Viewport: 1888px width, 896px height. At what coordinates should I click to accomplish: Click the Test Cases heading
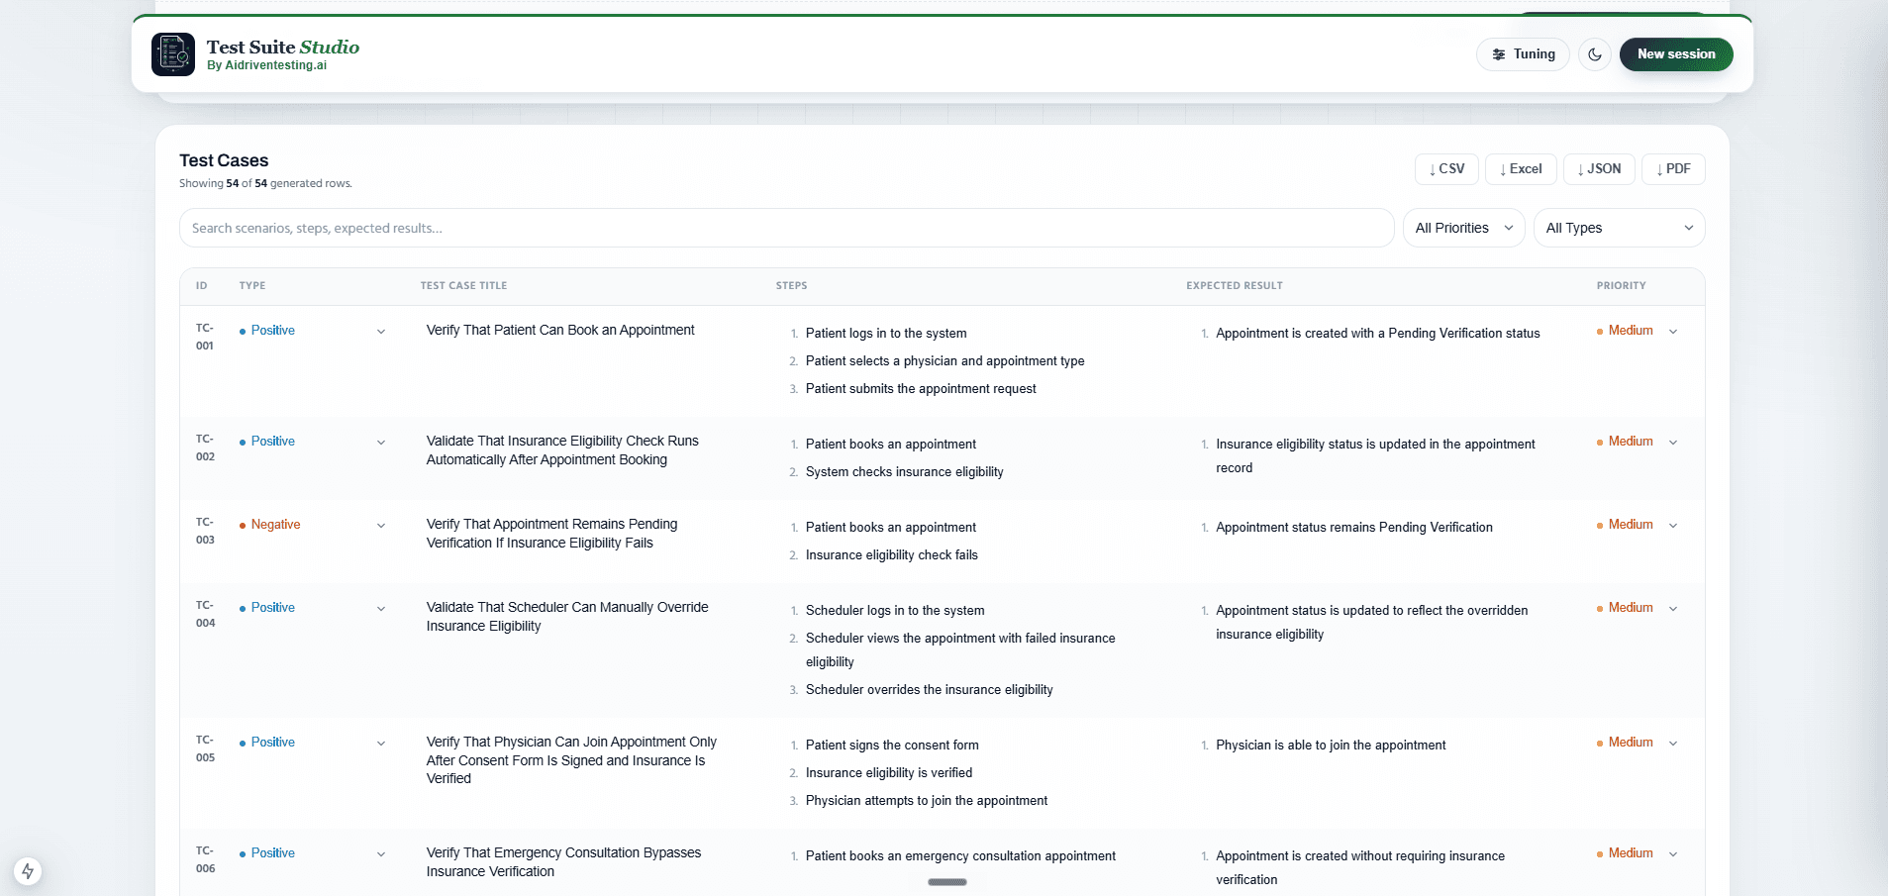(x=224, y=160)
